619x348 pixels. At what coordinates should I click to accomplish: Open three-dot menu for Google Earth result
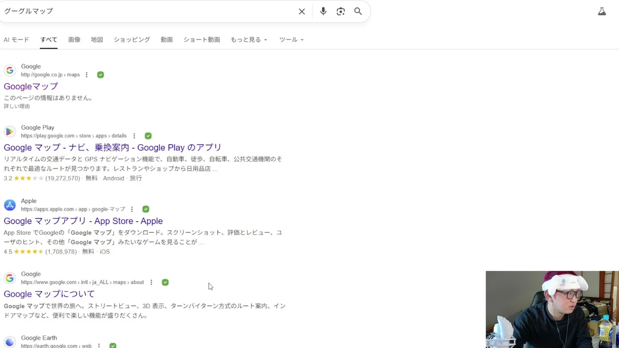[x=99, y=346]
